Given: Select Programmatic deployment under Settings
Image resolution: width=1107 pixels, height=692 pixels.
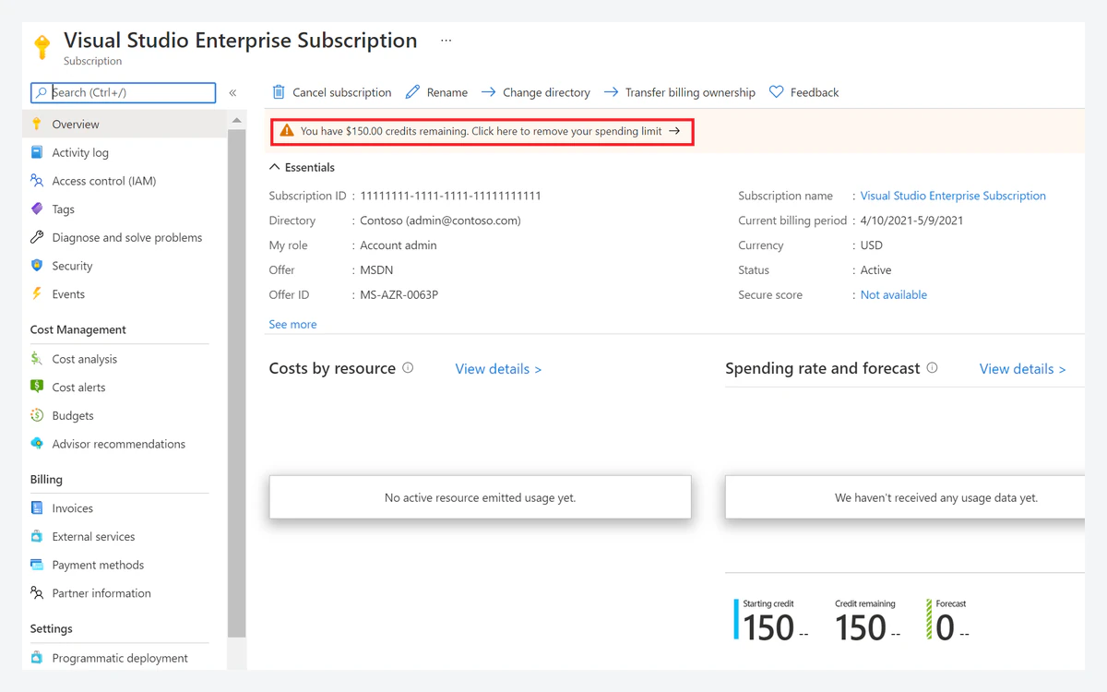Looking at the screenshot, I should pos(124,658).
